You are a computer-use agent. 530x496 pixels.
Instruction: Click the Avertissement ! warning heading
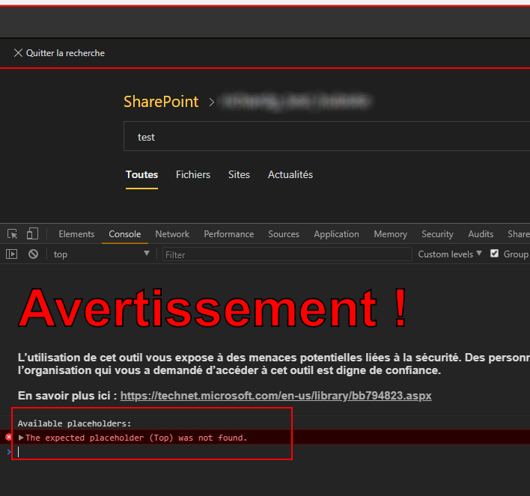(213, 308)
